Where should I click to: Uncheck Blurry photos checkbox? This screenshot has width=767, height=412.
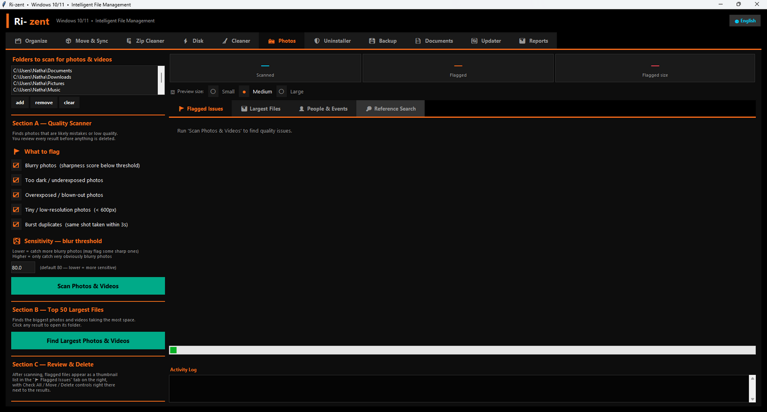pyautogui.click(x=16, y=165)
